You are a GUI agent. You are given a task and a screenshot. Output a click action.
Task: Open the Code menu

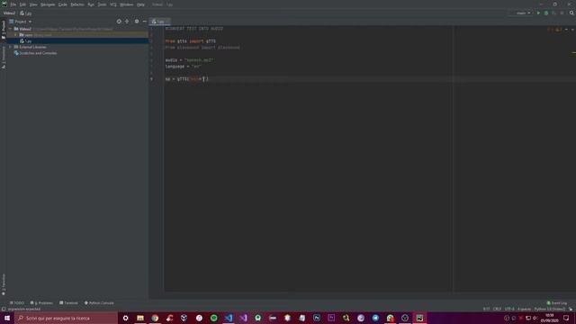click(x=63, y=4)
